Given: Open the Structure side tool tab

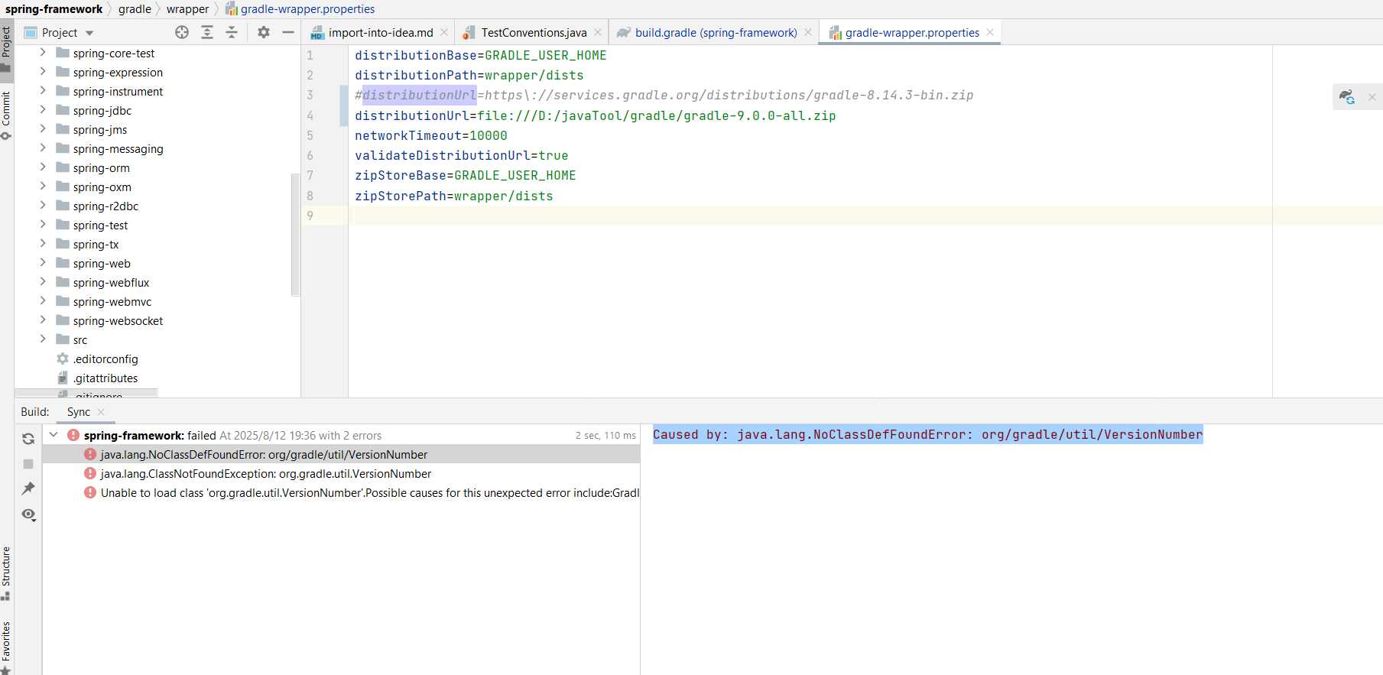Looking at the screenshot, I should pos(6,573).
